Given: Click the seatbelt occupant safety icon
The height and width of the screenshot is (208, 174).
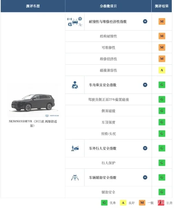Looking at the screenshot, I should click(75, 85).
